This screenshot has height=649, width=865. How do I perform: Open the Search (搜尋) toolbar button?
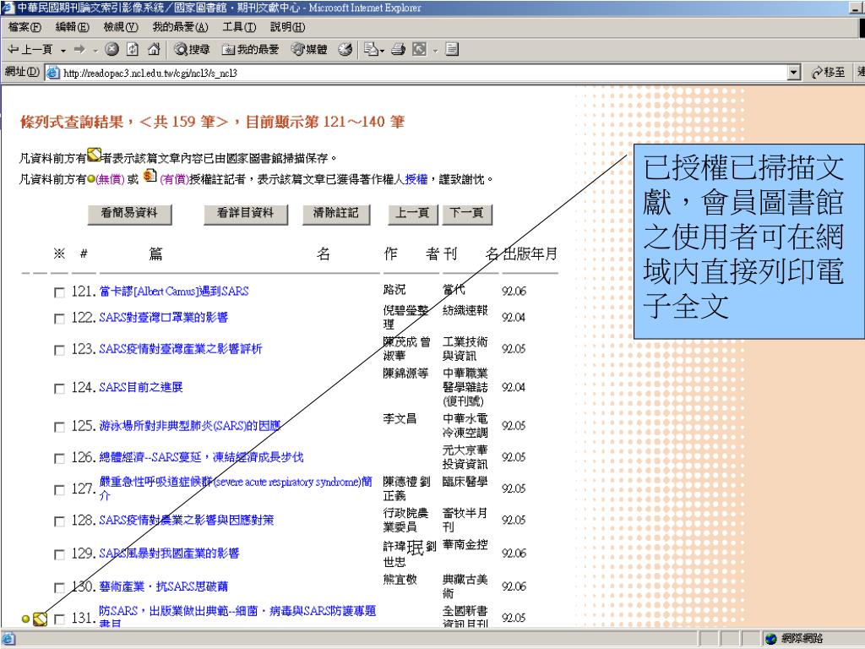point(192,50)
